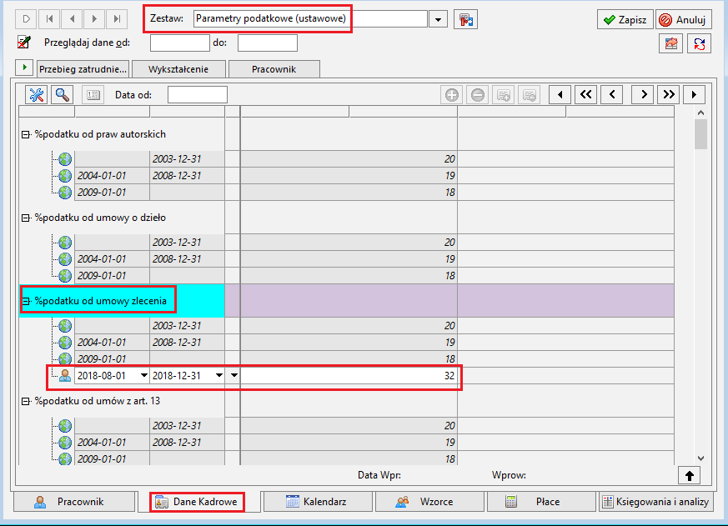Open date dropdown for 2018-08-01 field

144,375
